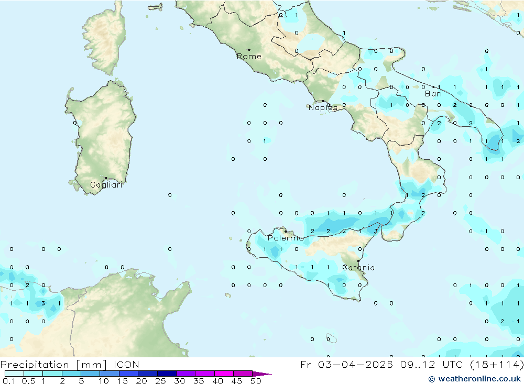
Task: Select the 'Precipitation [mm]' legend title
Action: click(x=53, y=365)
